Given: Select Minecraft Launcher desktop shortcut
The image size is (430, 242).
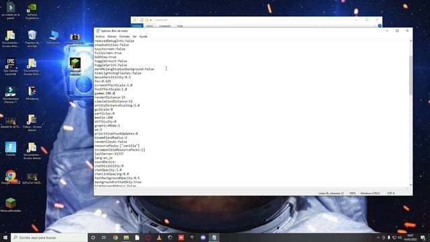Looking at the screenshot, I should point(75,67).
